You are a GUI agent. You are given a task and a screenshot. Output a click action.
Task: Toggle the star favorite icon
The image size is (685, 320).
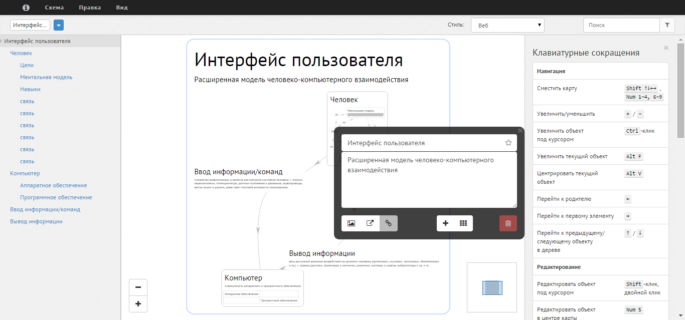508,143
